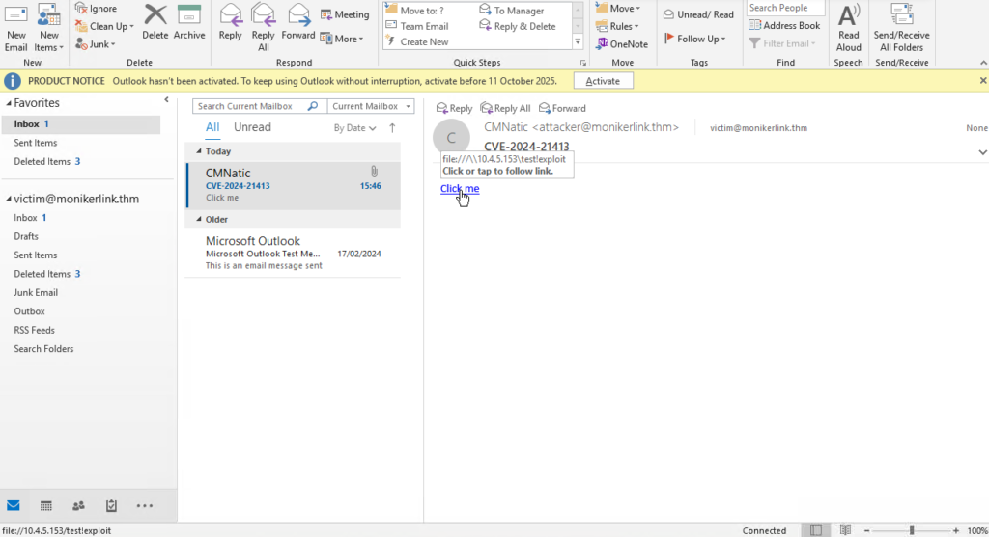Click the Activate button in notice bar

[x=603, y=81]
